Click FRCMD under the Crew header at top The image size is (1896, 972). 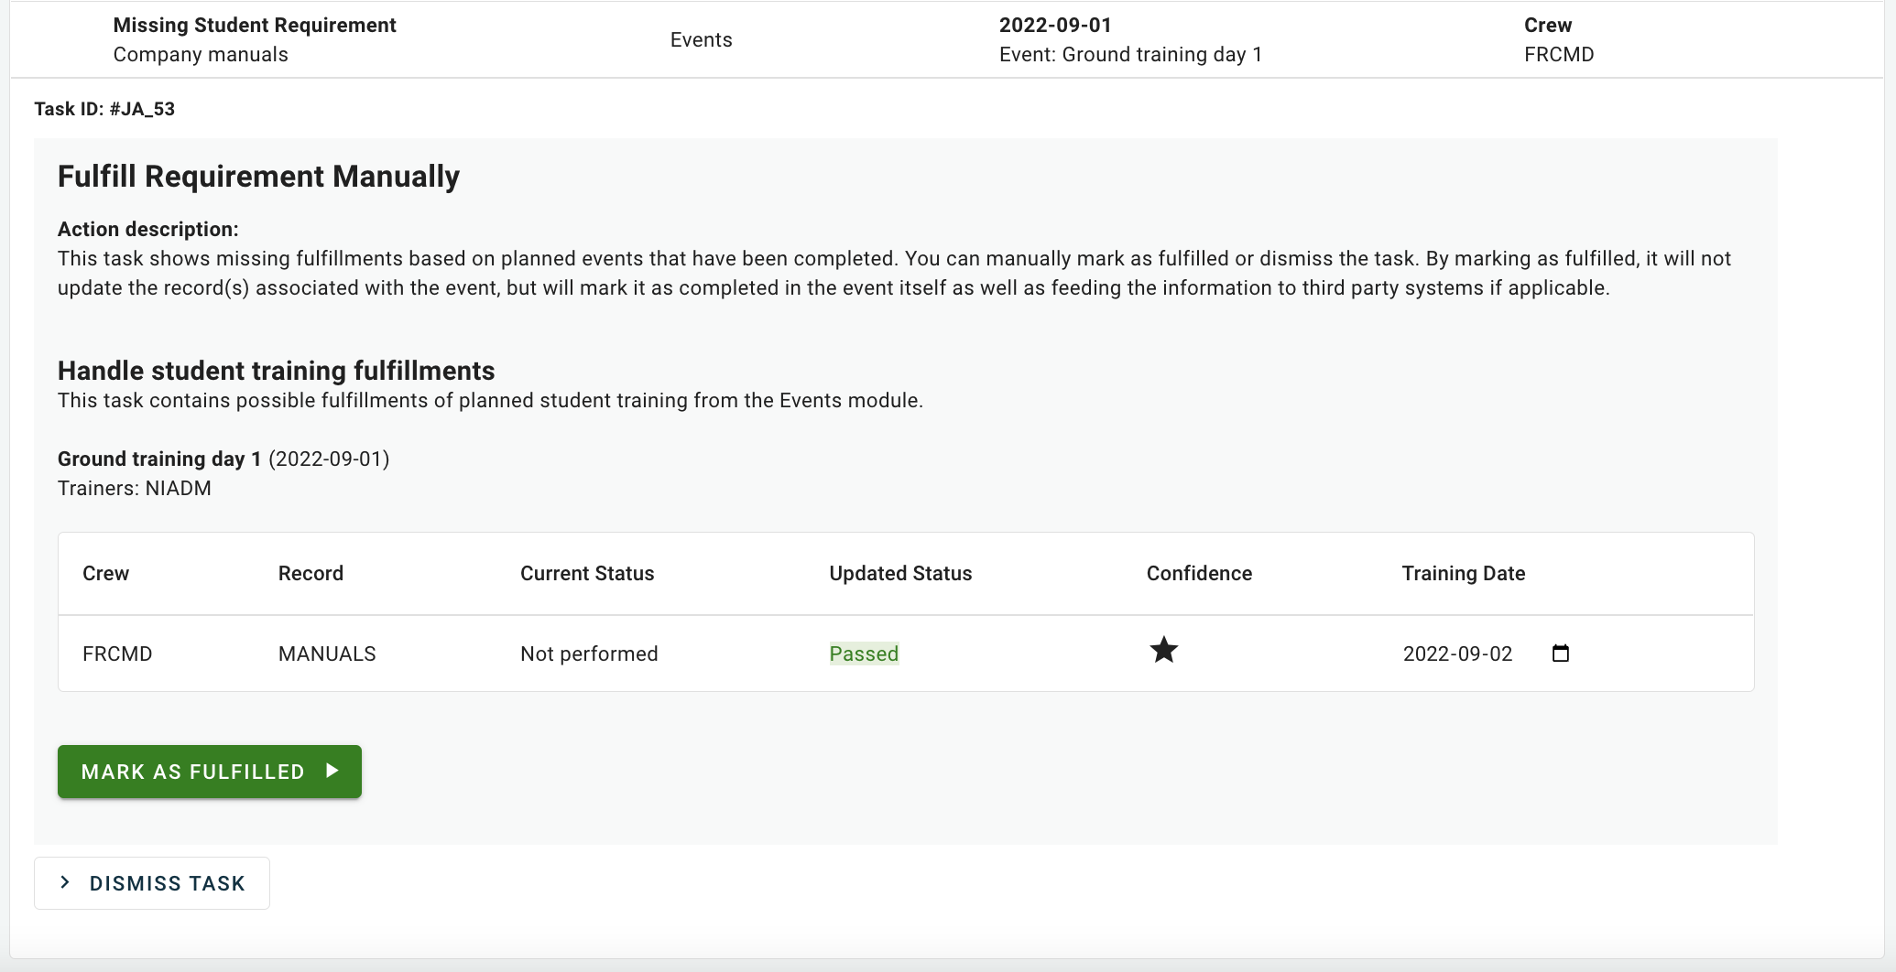point(1559,54)
